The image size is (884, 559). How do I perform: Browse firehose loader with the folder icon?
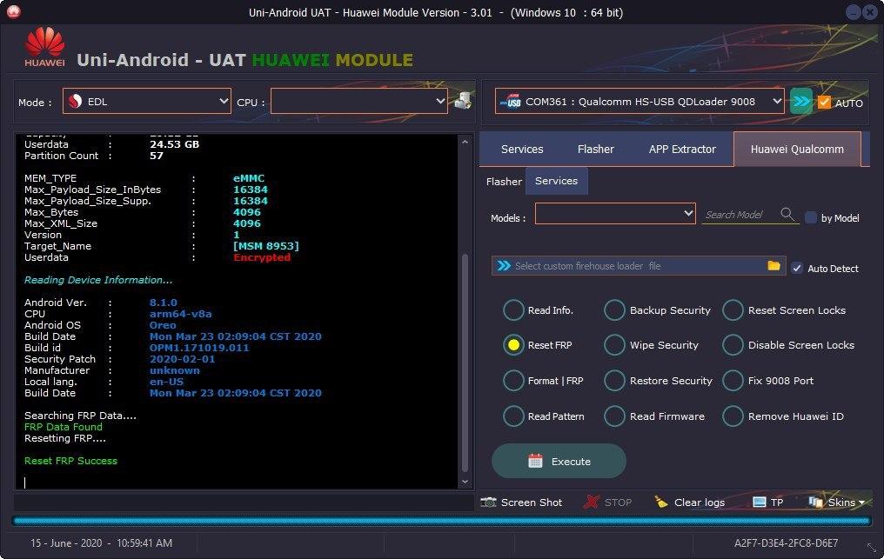point(773,265)
